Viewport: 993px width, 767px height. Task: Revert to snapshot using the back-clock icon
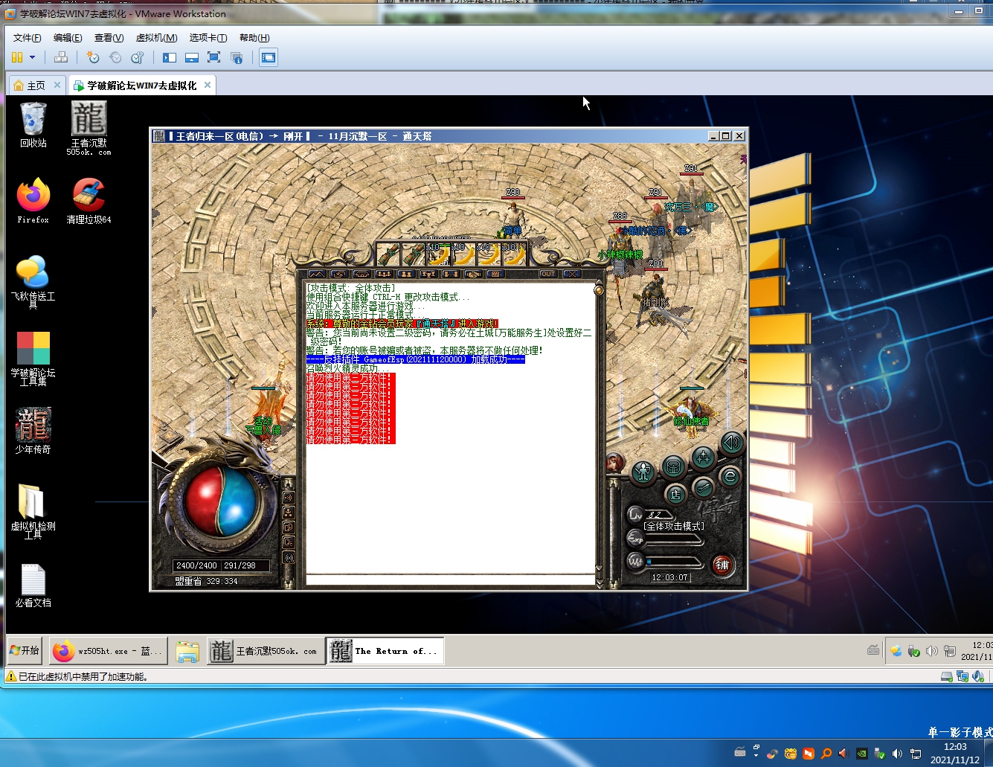point(115,57)
